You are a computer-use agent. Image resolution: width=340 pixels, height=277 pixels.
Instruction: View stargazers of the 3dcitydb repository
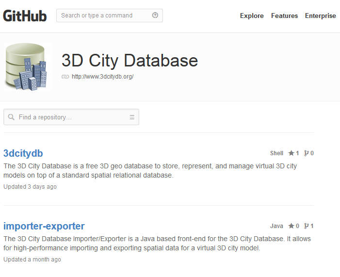pos(293,153)
